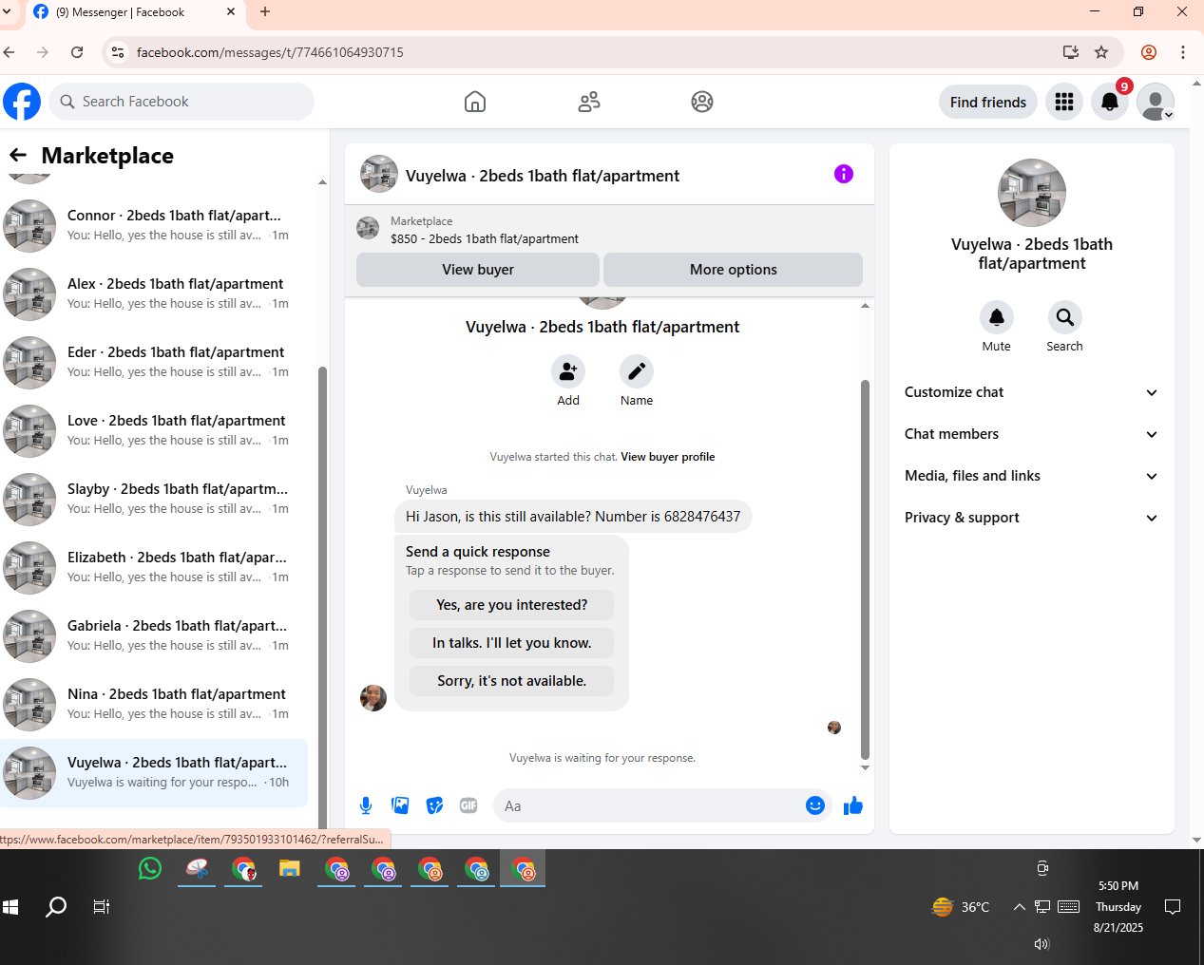This screenshot has height=965, width=1204.
Task: Click the conversation list scrollbar
Action: (322, 598)
